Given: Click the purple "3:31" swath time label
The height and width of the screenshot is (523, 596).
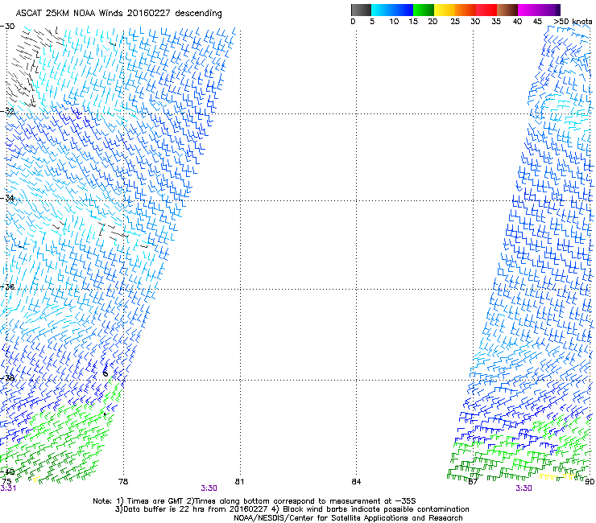Looking at the screenshot, I should point(8,488).
